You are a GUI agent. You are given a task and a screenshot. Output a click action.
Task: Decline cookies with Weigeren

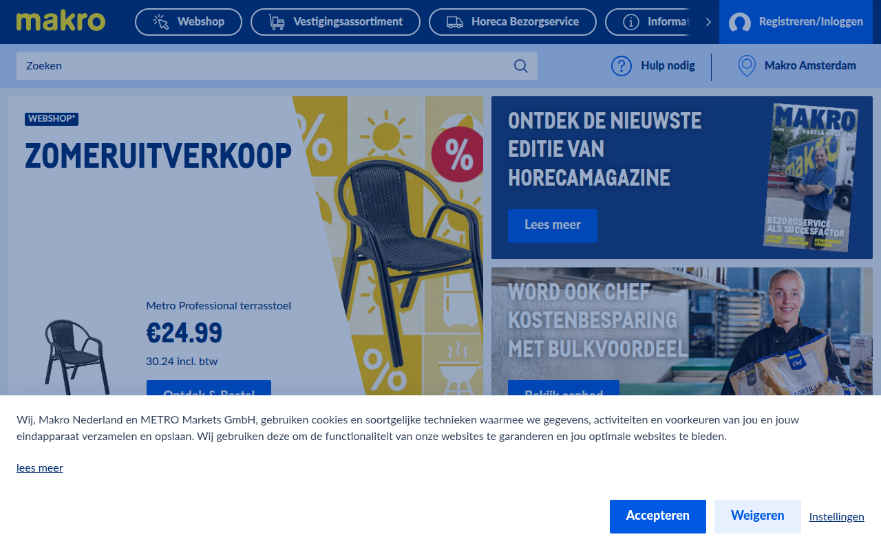tap(758, 516)
